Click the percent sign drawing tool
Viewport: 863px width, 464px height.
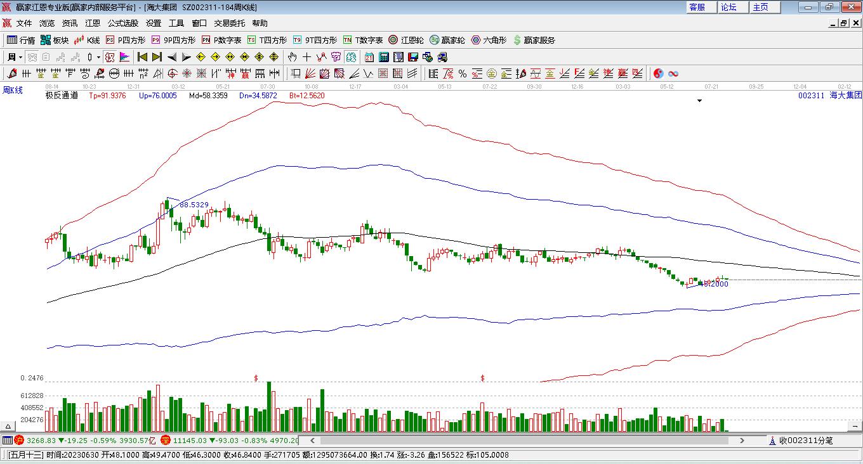click(x=463, y=74)
